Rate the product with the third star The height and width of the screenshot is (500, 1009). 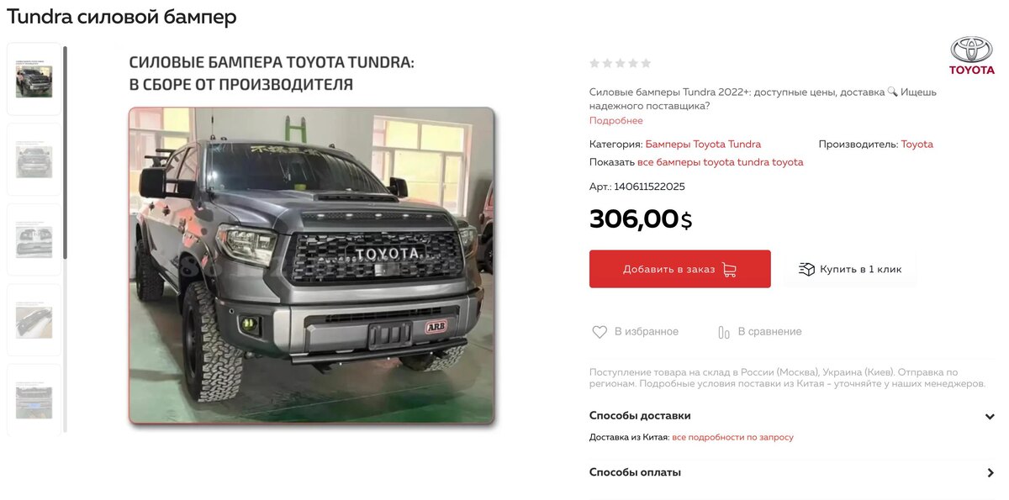tap(621, 63)
